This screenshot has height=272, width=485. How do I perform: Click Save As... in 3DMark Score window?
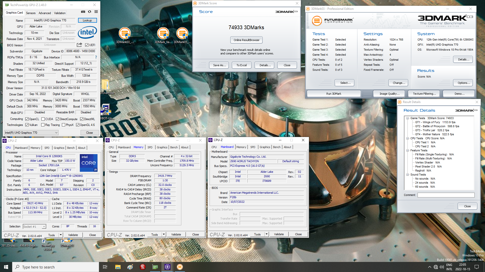219,65
